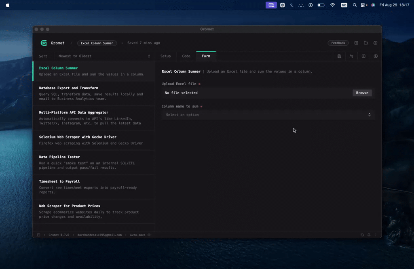Click the Browse button
This screenshot has height=269, width=414.
[x=362, y=93]
